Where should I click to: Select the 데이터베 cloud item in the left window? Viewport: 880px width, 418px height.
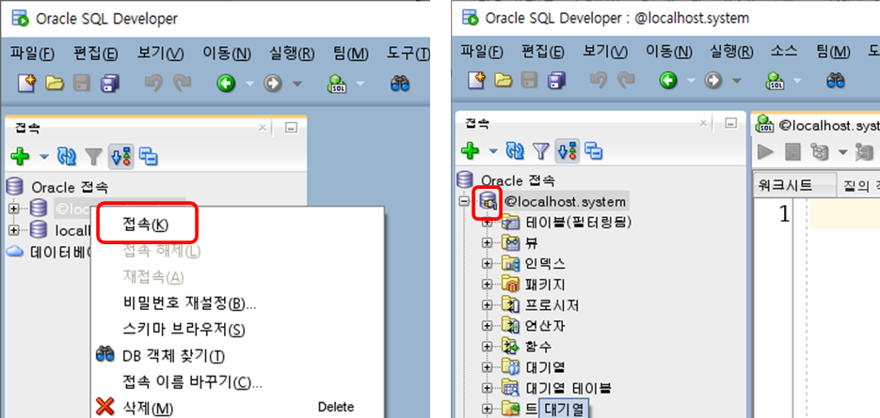tap(59, 252)
